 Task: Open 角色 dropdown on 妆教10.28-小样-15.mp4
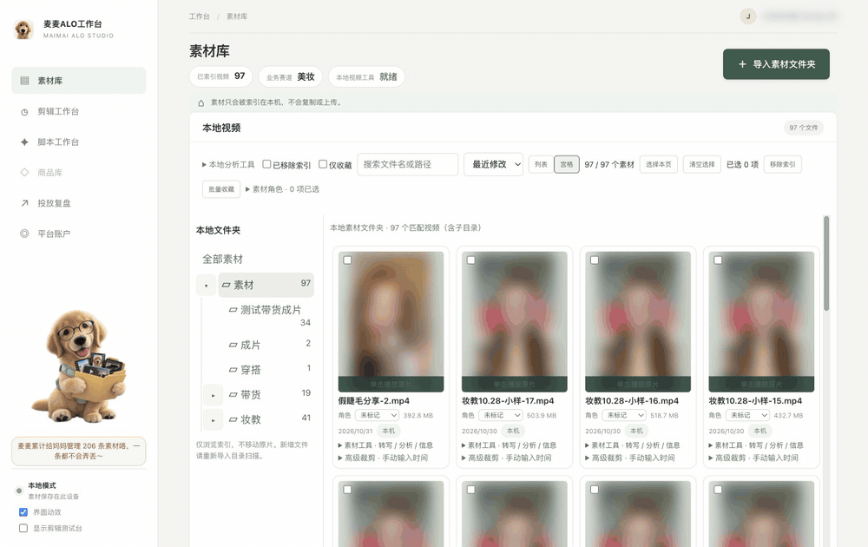click(x=748, y=415)
